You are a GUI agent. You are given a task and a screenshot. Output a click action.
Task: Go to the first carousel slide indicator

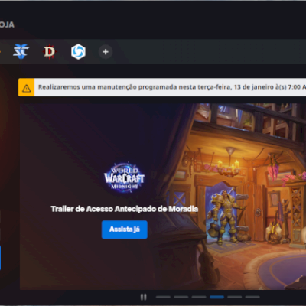pos(163,297)
